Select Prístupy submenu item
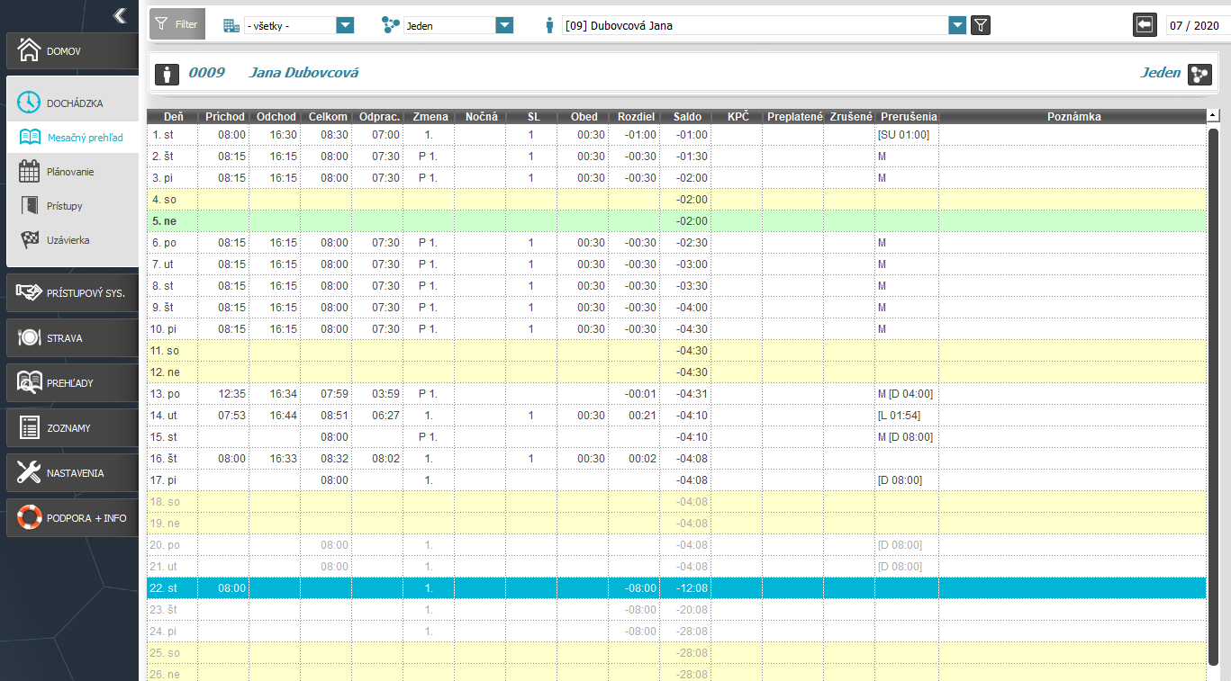Viewport: 1231px width, 681px height. [x=72, y=206]
